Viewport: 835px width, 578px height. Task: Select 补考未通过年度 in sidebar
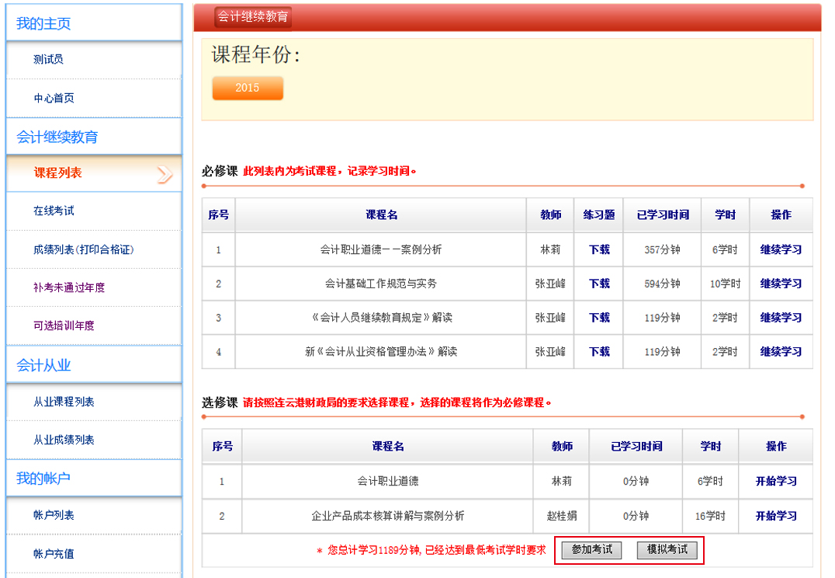[69, 287]
